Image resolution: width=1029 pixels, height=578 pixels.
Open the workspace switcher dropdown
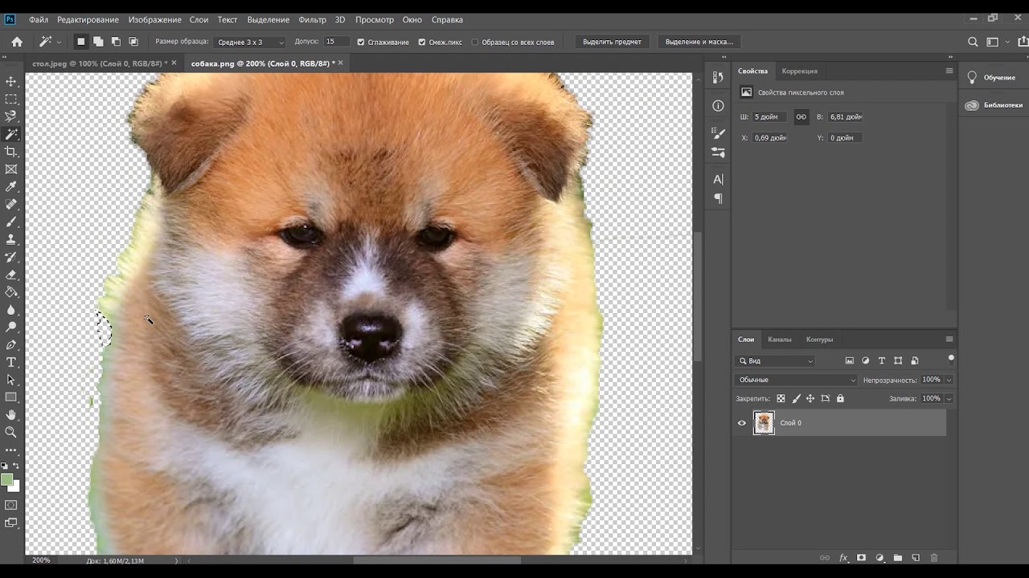coord(997,42)
